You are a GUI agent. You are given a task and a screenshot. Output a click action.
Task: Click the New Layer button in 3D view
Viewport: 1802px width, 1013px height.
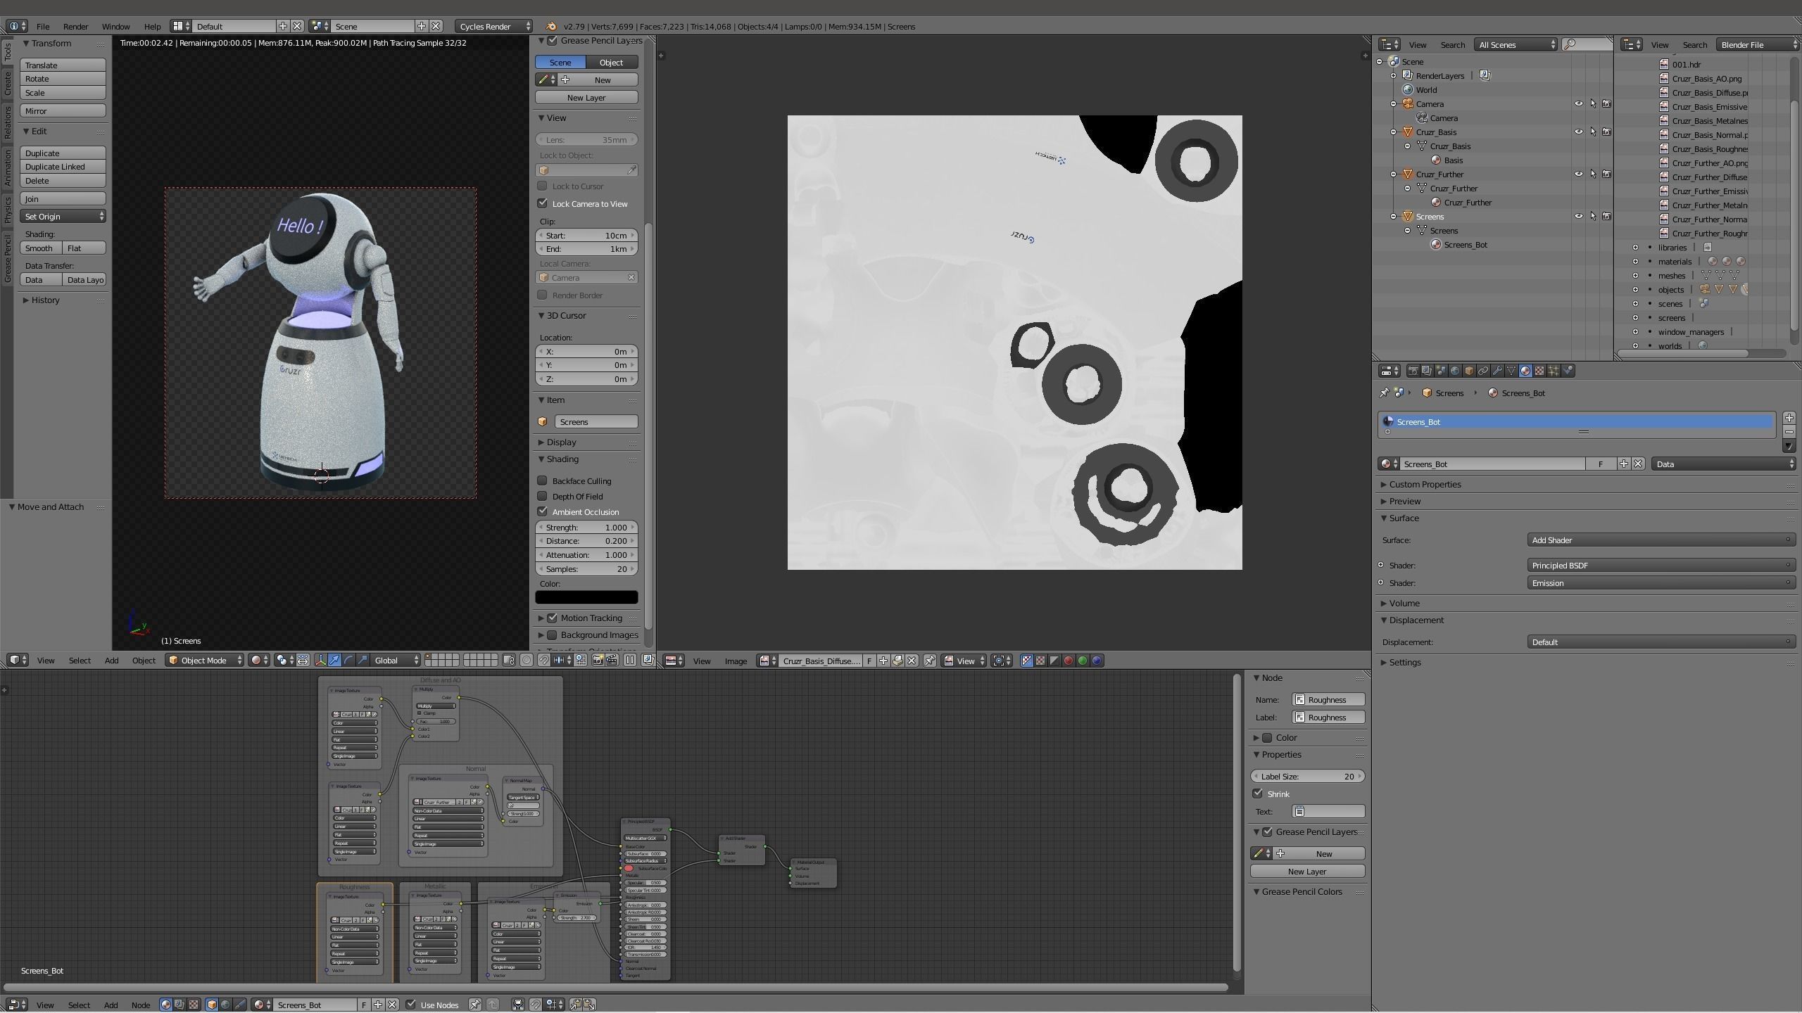tap(586, 97)
